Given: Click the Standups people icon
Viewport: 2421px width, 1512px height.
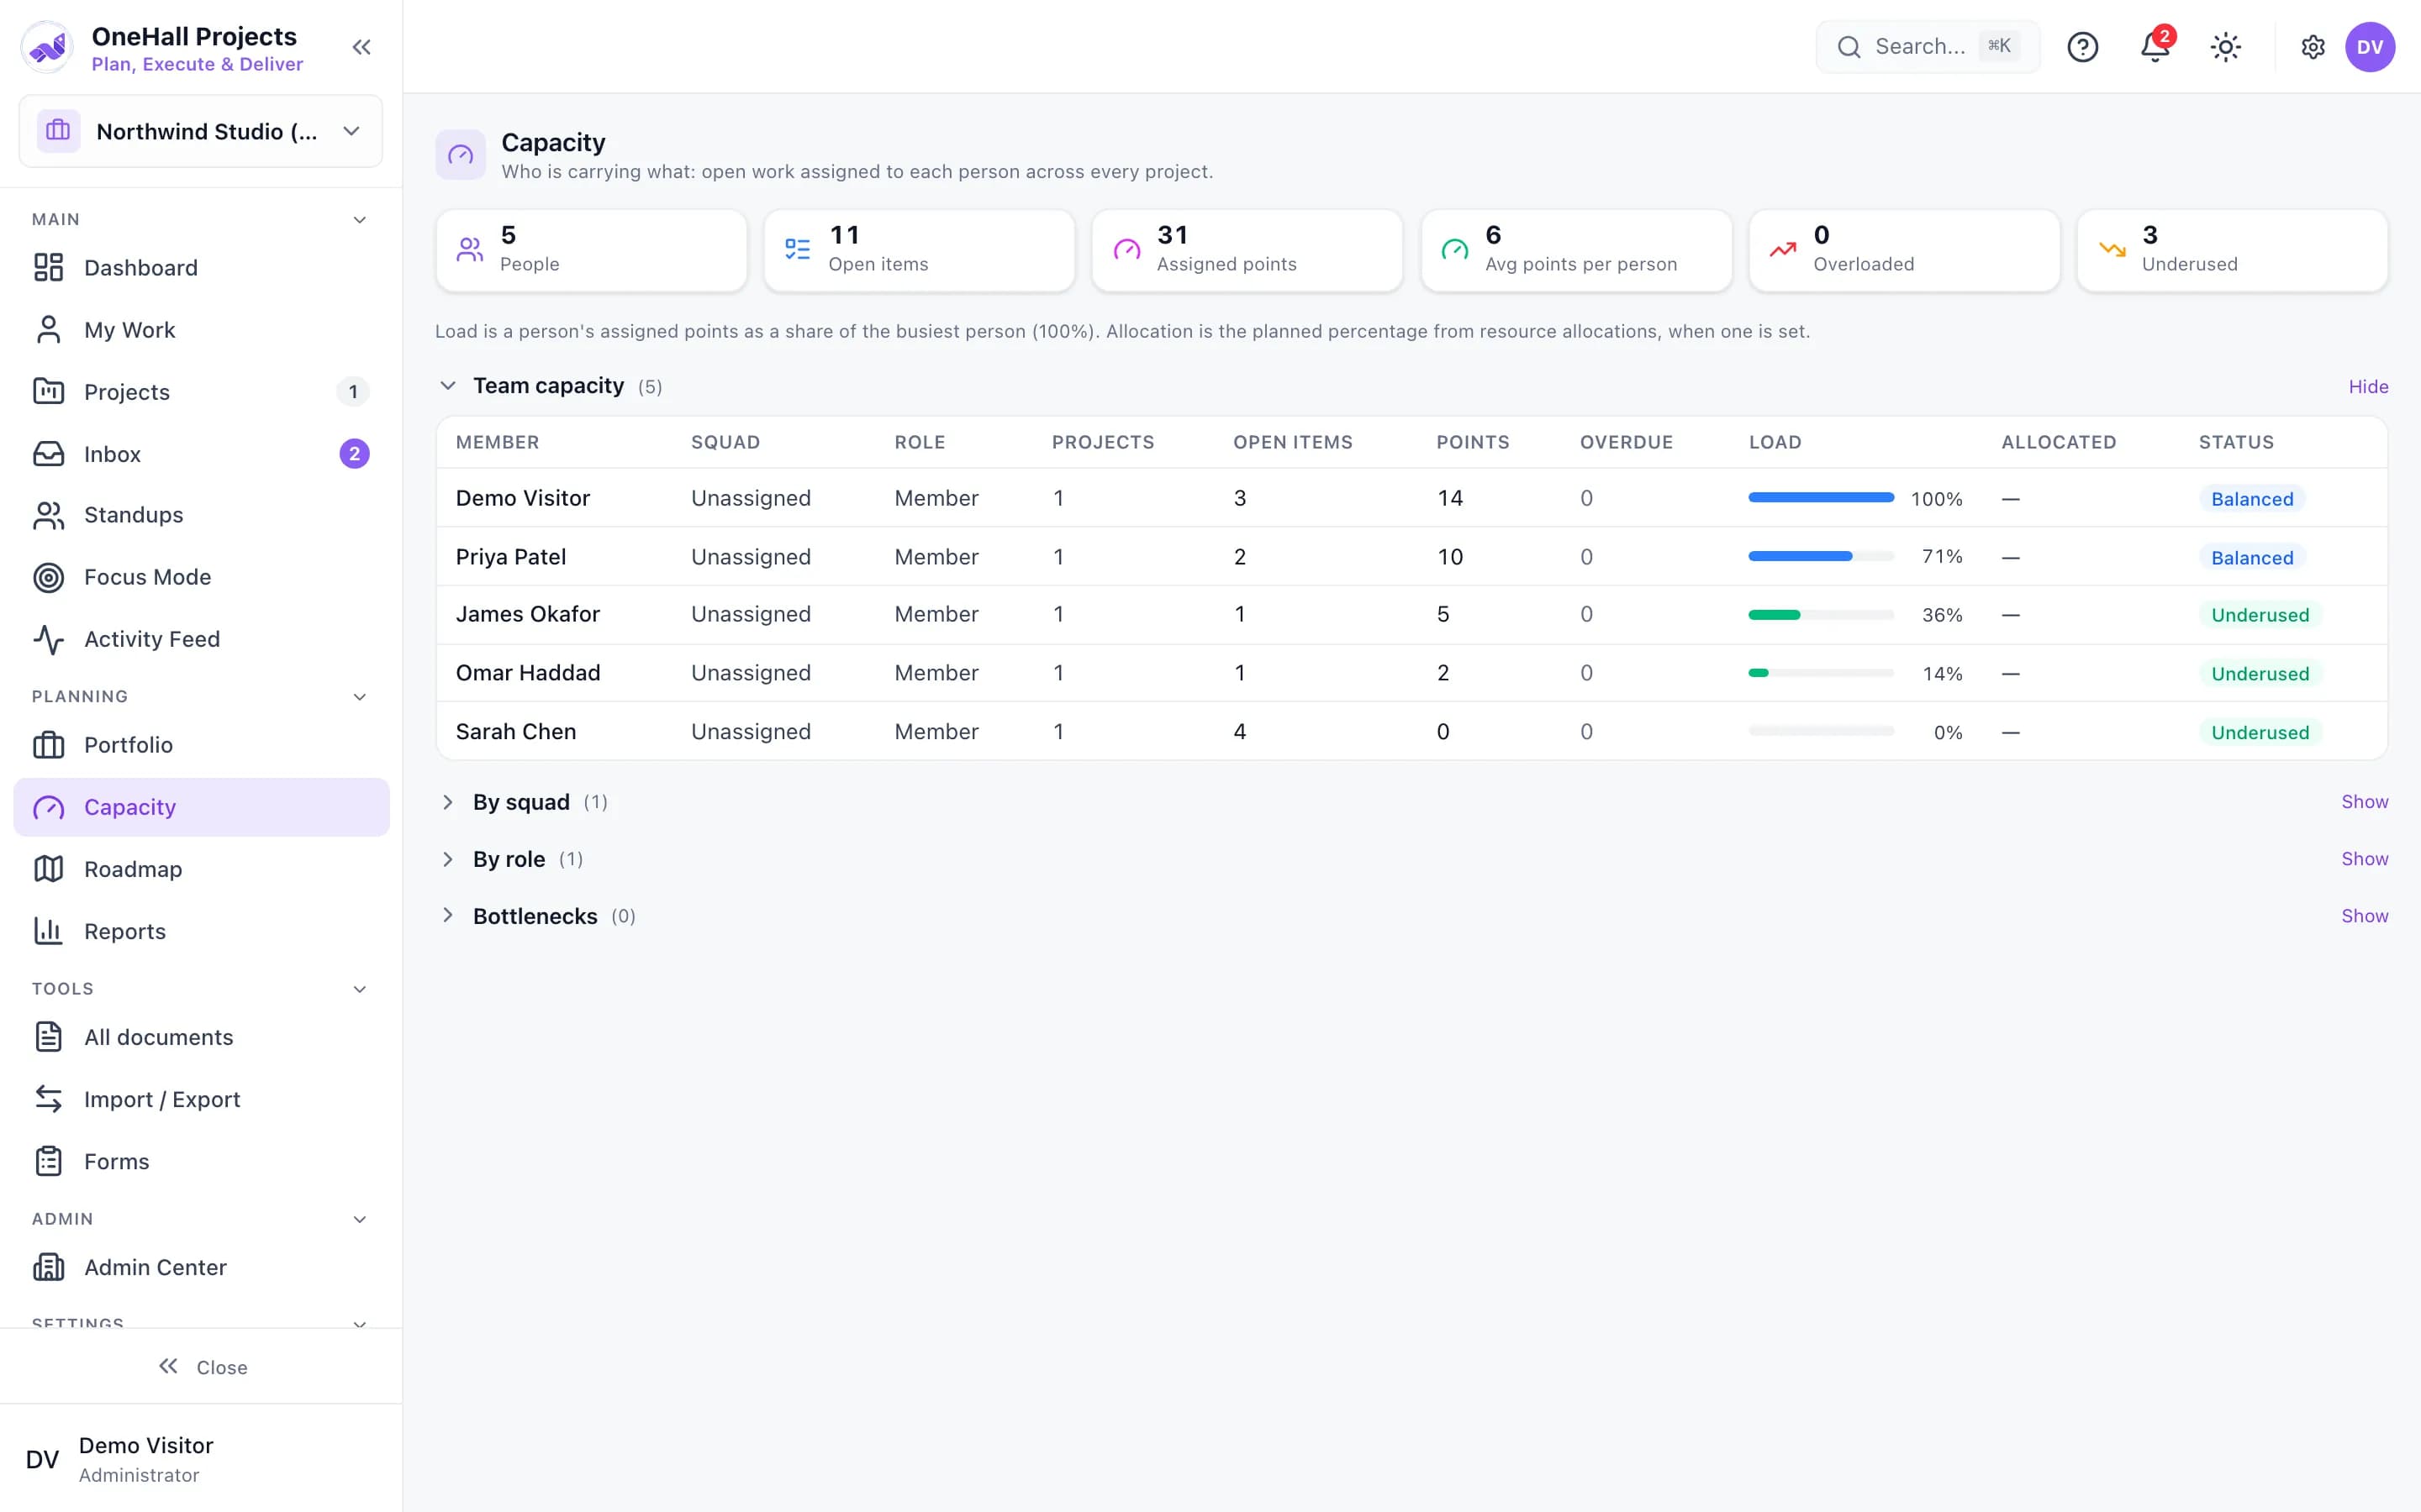Looking at the screenshot, I should (48, 515).
